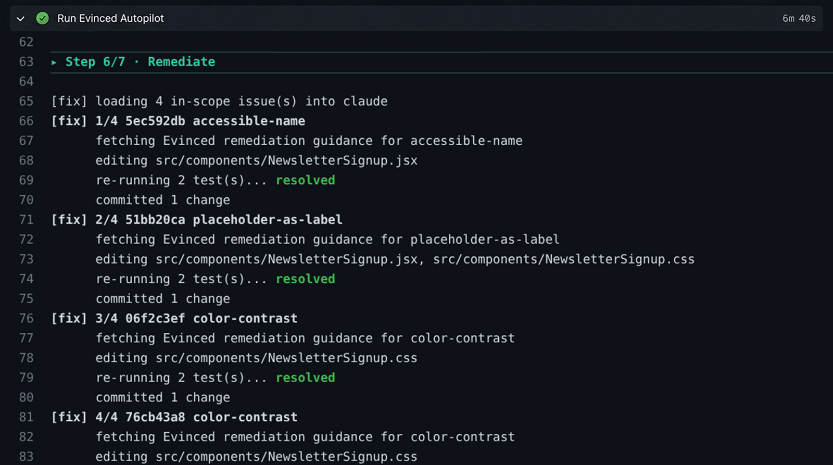The height and width of the screenshot is (465, 833).
Task: Select the line editing NewsletterSignup.jsx and .css
Action: 395,259
